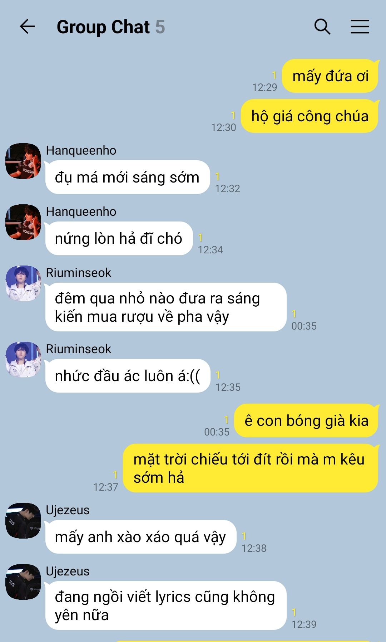Select 'đang ngồi viết lyrics' message bubble

(166, 605)
